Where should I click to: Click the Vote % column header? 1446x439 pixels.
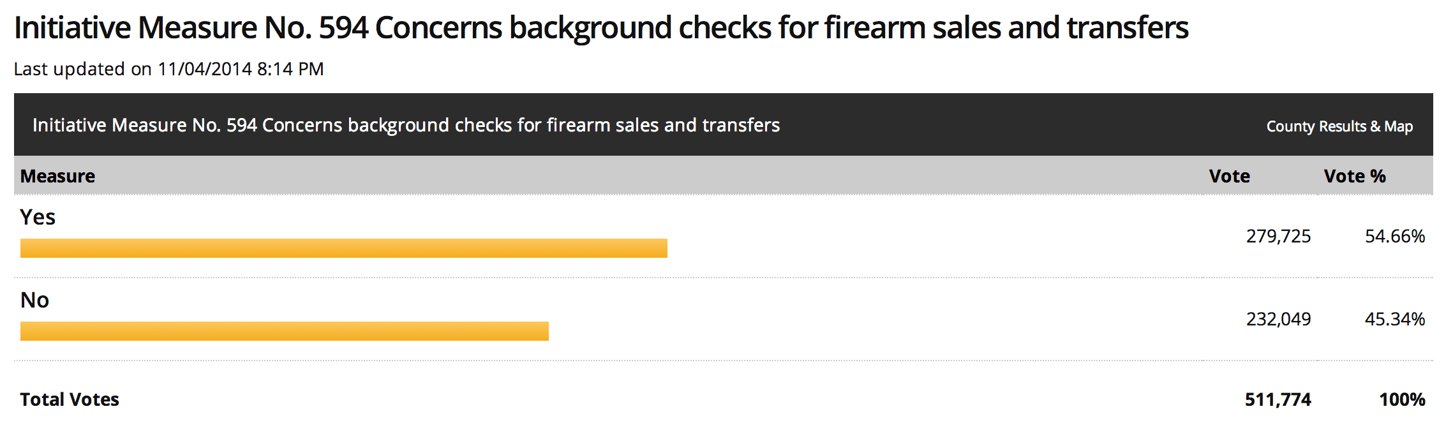coord(1354,176)
